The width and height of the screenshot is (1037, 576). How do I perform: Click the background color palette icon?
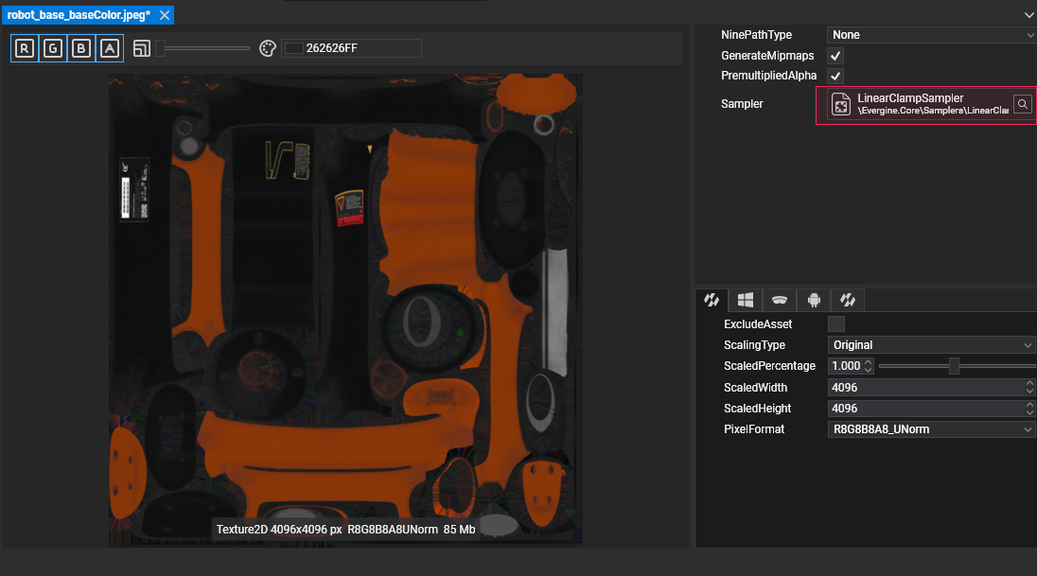(267, 48)
